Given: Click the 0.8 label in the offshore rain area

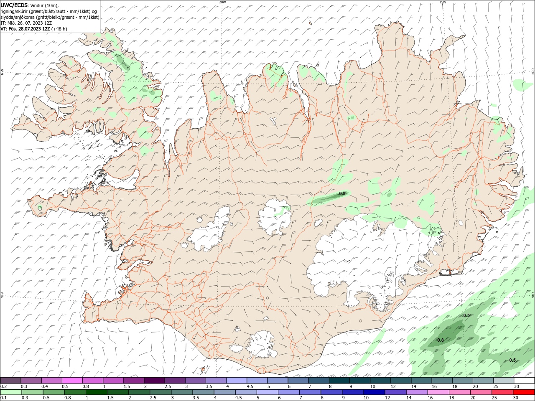Looking at the screenshot, I should pyautogui.click(x=441, y=340).
